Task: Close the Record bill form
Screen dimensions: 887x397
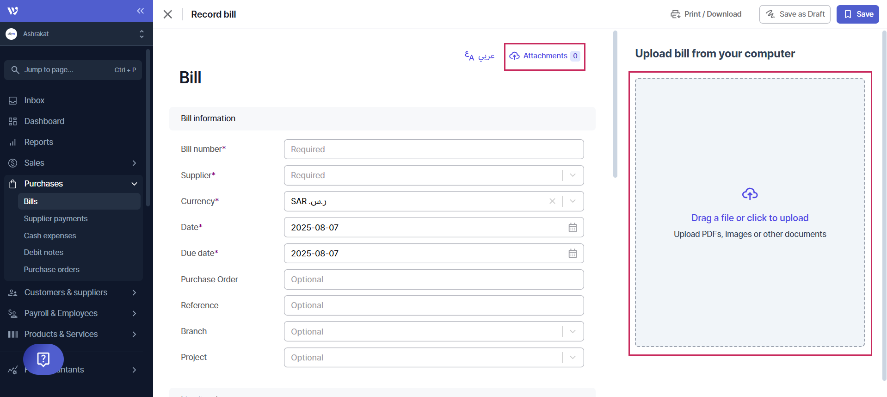Action: (168, 14)
